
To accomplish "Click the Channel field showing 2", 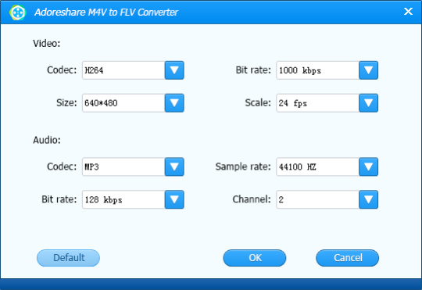I will point(317,199).
